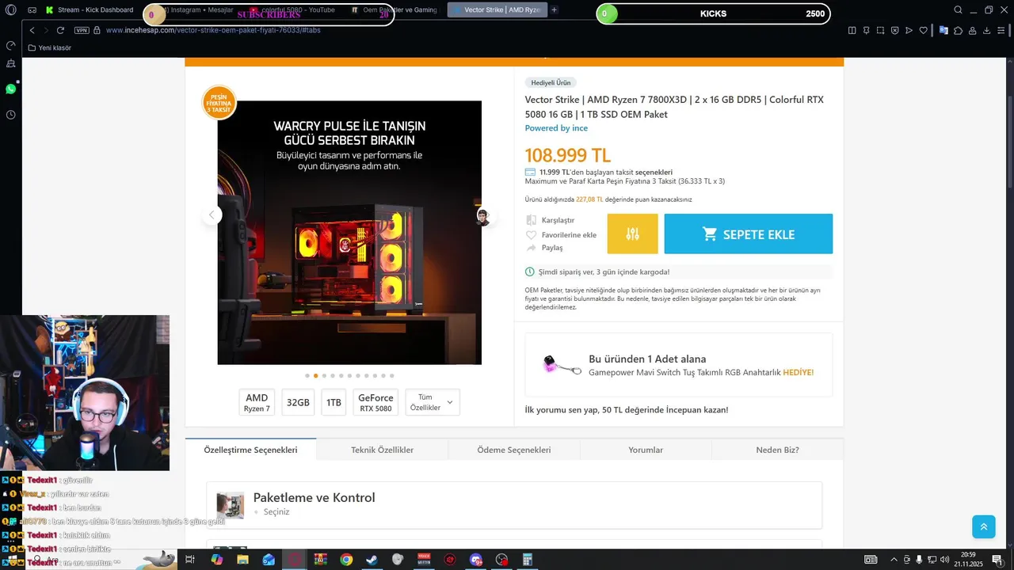Switch to the Oem Paketler ve Gaming tab
Screen dimensions: 1014x570
(394, 10)
